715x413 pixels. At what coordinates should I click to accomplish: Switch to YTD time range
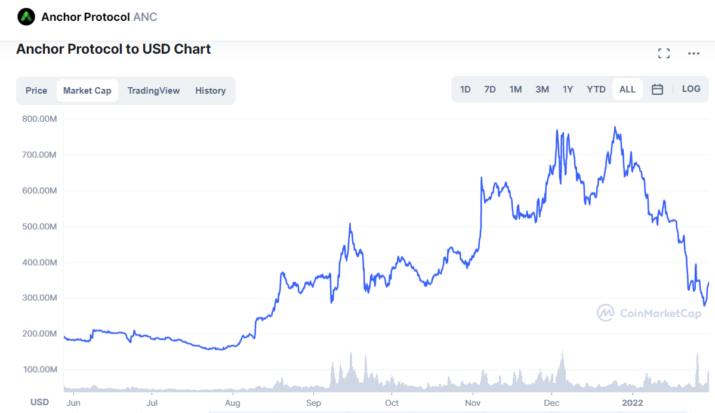coord(596,90)
